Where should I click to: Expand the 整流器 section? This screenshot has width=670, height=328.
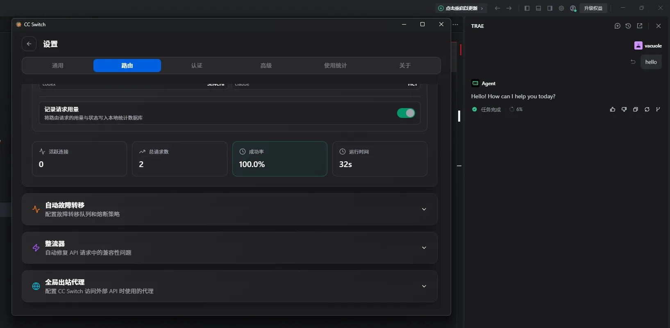click(229, 248)
